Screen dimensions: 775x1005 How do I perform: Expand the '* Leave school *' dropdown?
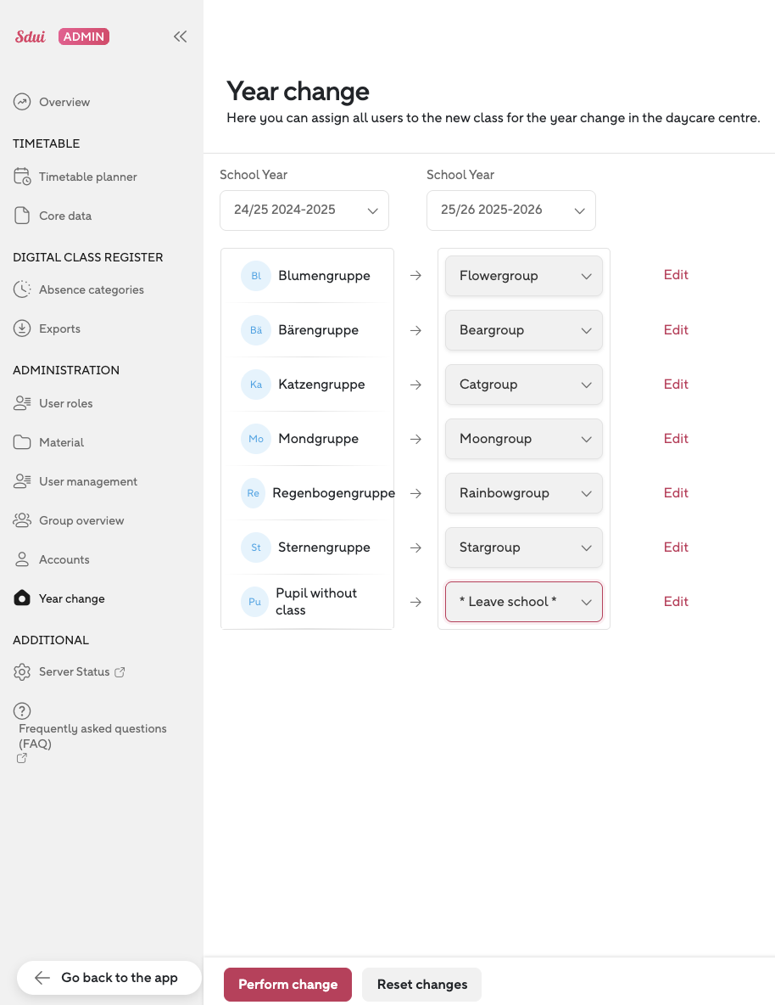point(523,602)
